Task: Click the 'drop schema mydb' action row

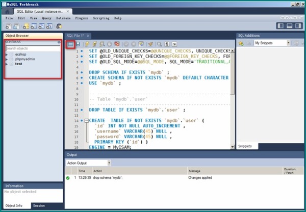Action: tap(184, 178)
